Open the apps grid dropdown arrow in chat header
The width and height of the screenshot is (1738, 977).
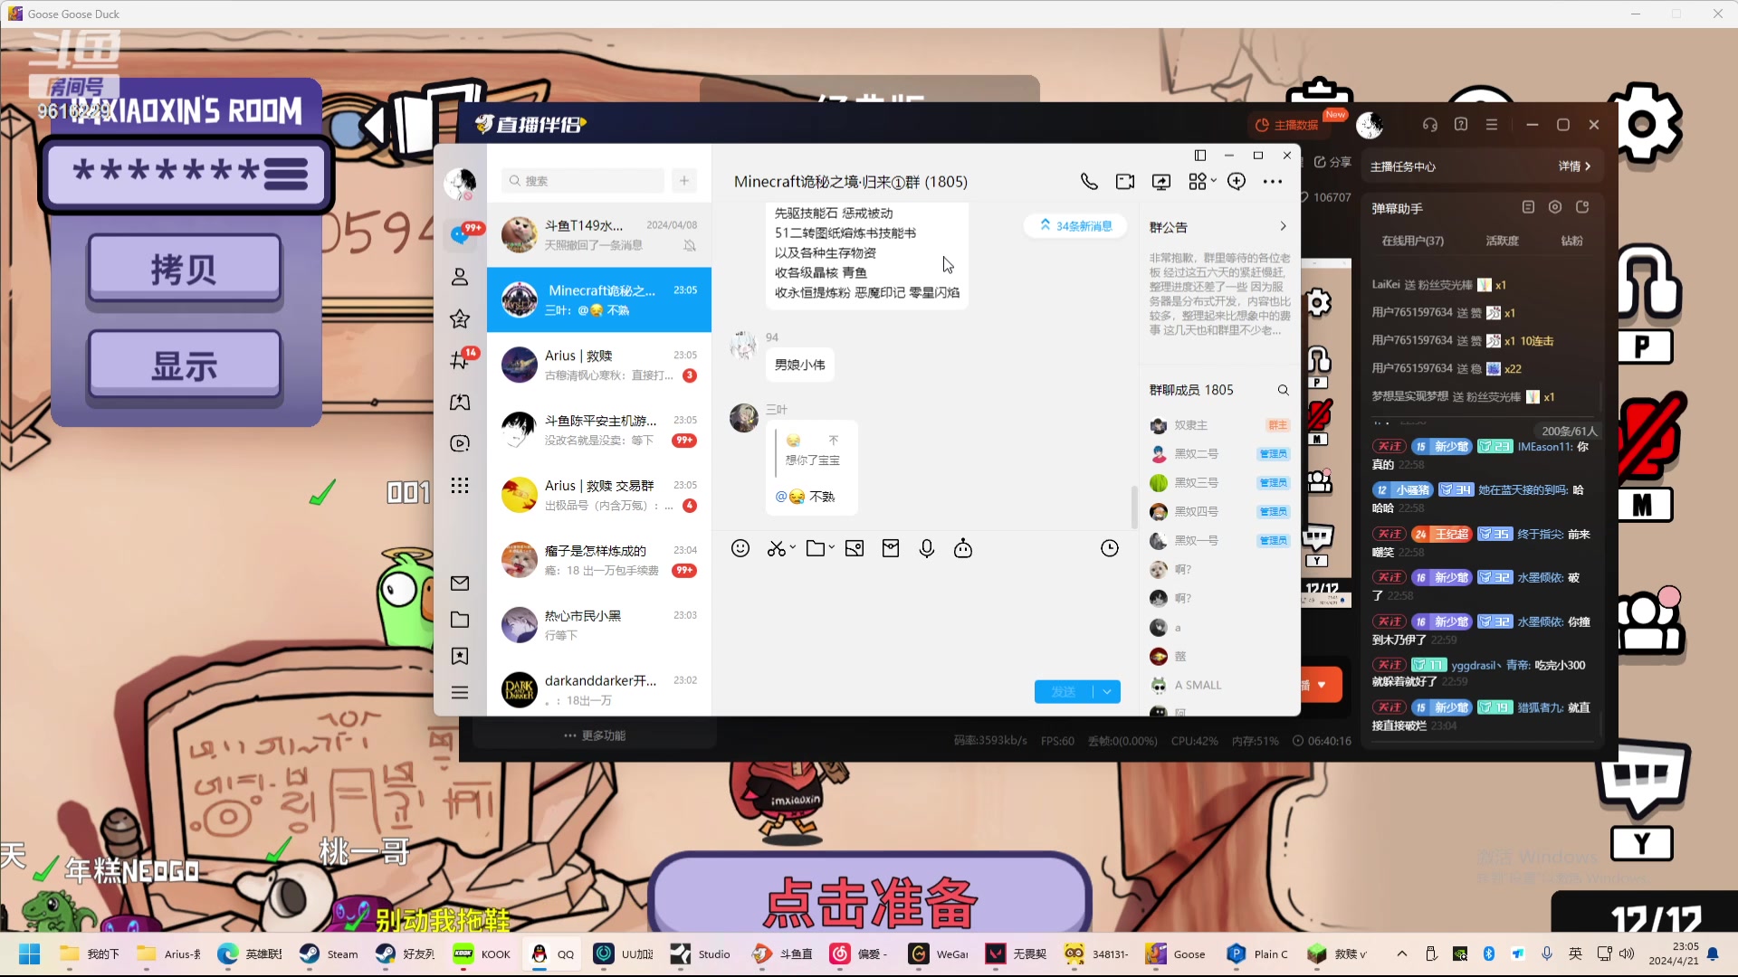[x=1214, y=181]
